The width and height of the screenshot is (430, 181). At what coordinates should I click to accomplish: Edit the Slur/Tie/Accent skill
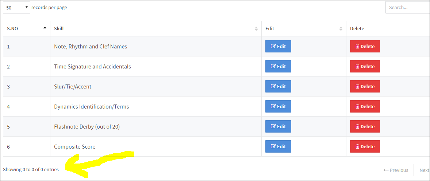click(x=278, y=86)
